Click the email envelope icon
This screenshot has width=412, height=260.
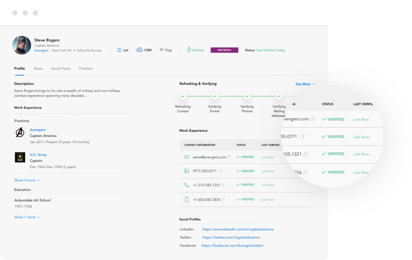click(187, 157)
